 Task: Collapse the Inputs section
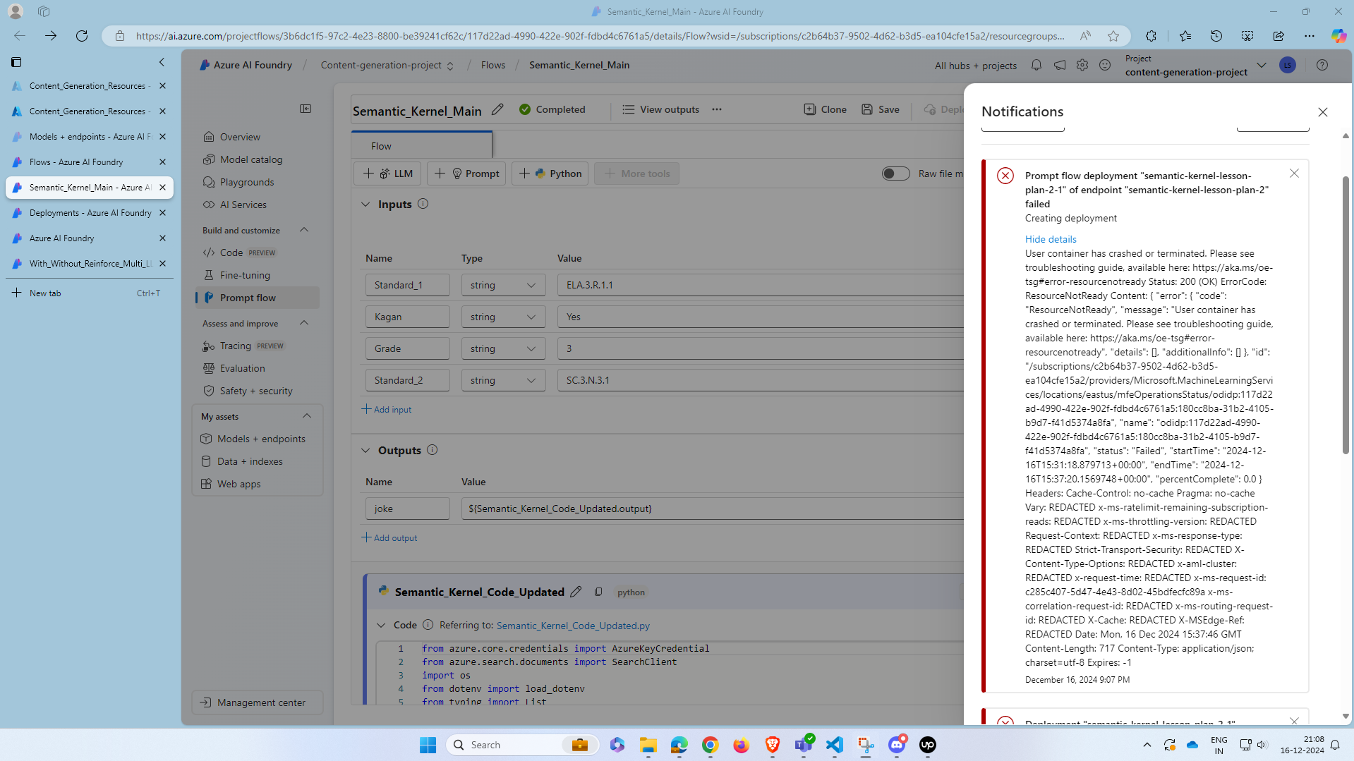pyautogui.click(x=365, y=205)
